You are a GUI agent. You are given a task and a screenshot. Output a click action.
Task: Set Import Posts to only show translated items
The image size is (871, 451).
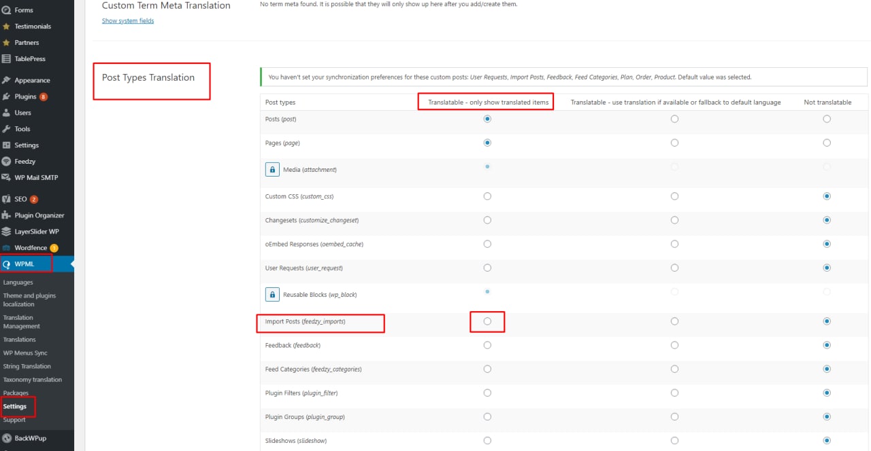[487, 321]
